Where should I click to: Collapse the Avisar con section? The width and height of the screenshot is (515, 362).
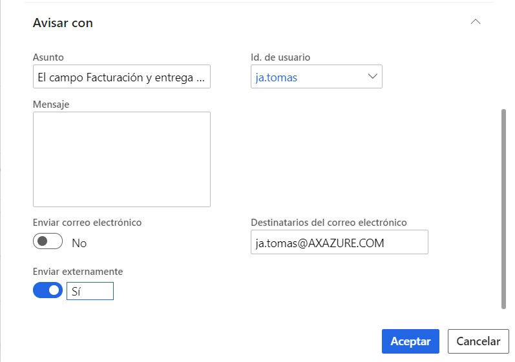click(x=475, y=22)
